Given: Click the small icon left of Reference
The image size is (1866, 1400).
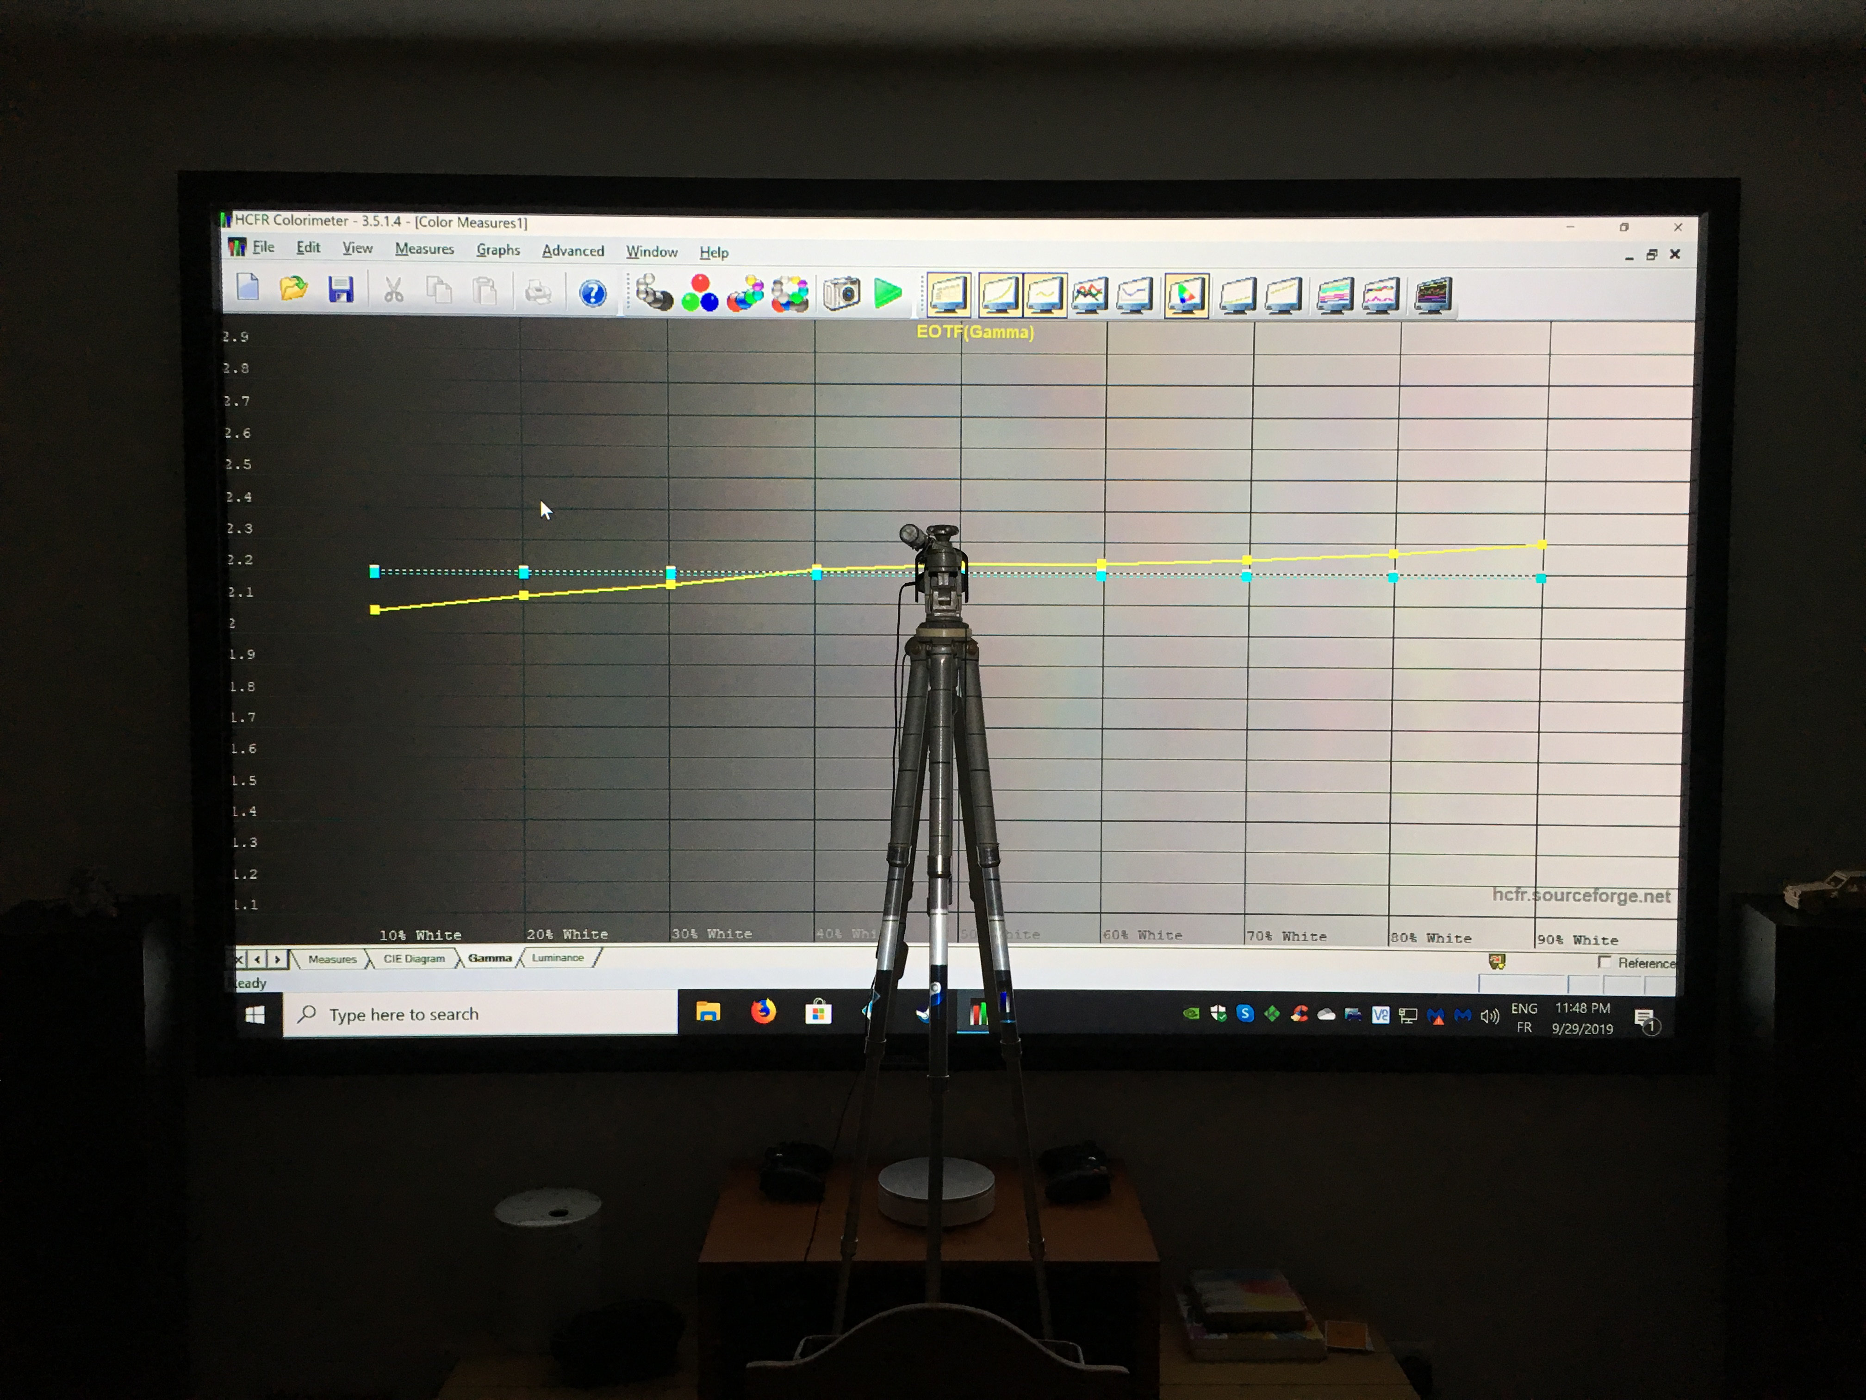Looking at the screenshot, I should [x=1497, y=961].
